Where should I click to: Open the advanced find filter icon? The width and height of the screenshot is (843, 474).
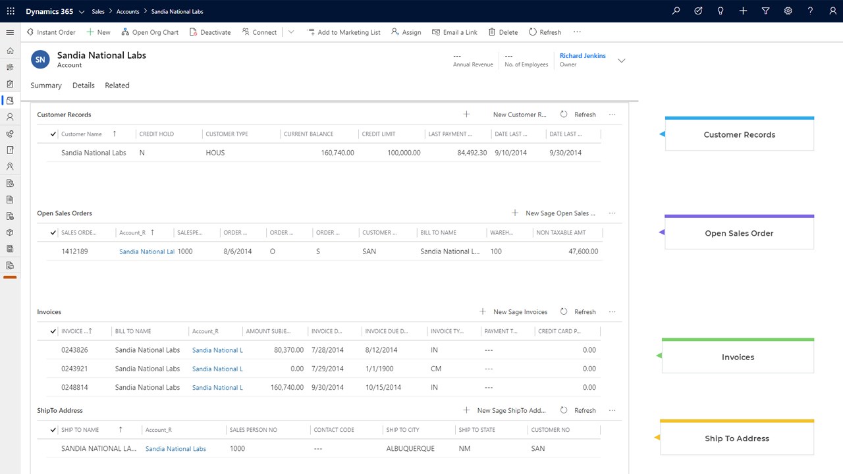(x=765, y=11)
